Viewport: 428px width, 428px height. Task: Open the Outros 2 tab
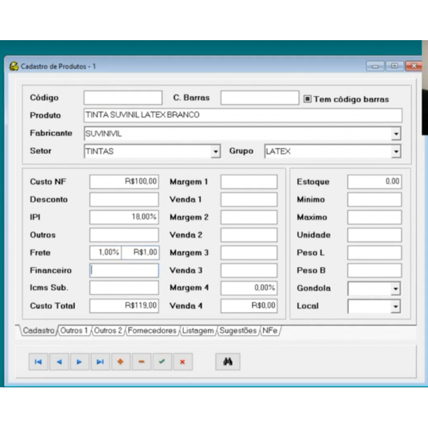coord(108,331)
